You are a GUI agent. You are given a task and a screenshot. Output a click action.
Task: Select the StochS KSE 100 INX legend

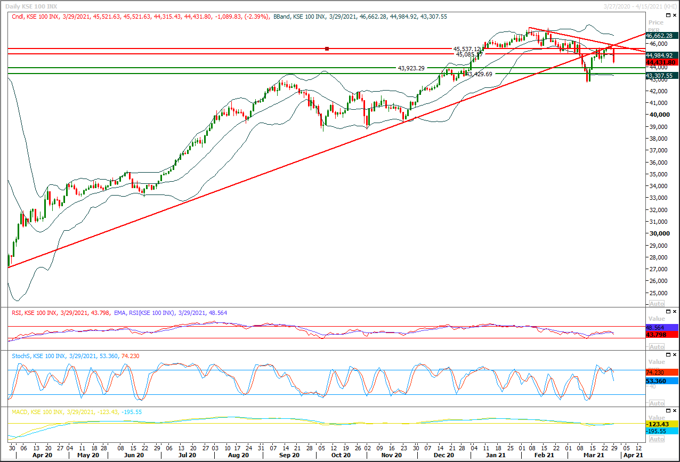75,355
